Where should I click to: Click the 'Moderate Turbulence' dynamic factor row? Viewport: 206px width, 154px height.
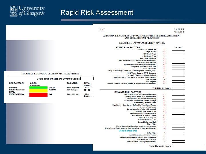pyautogui.click(x=148, y=107)
